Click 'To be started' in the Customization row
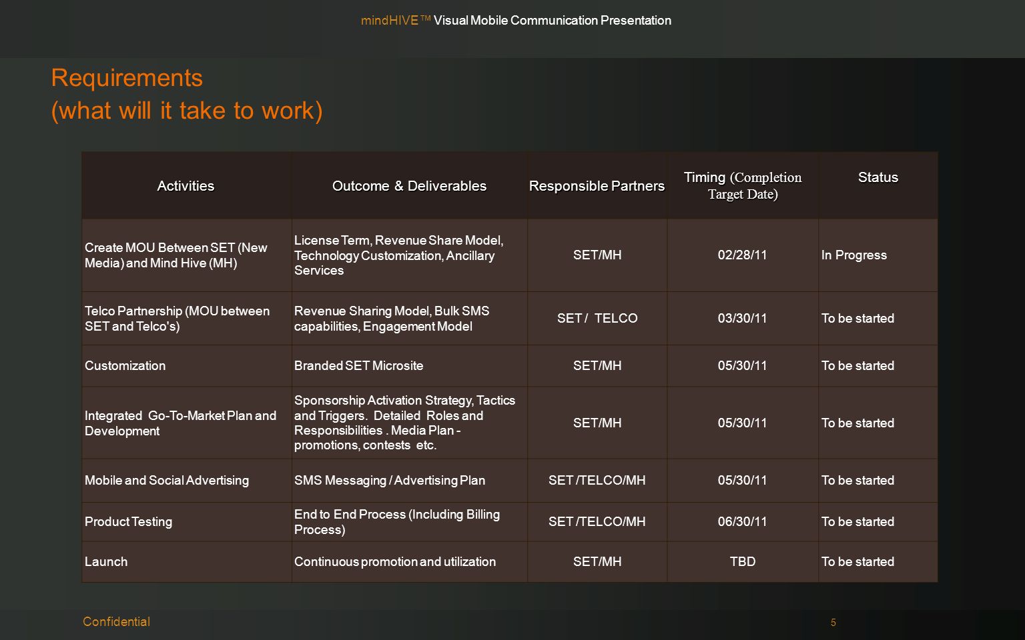 pos(878,365)
